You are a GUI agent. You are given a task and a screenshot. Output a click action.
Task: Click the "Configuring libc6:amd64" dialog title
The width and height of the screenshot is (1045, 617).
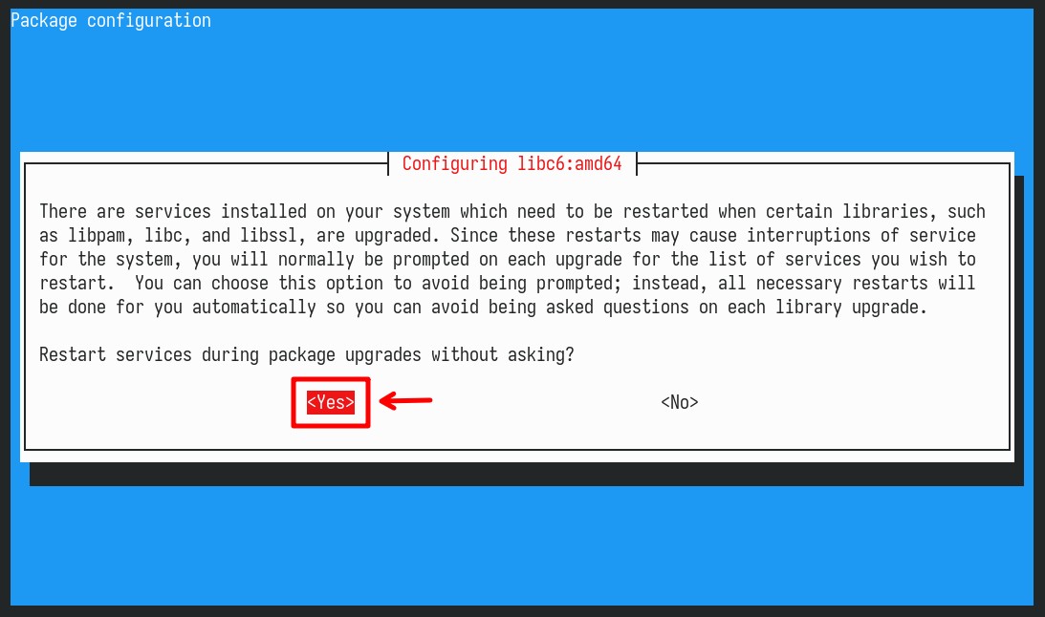coord(512,163)
